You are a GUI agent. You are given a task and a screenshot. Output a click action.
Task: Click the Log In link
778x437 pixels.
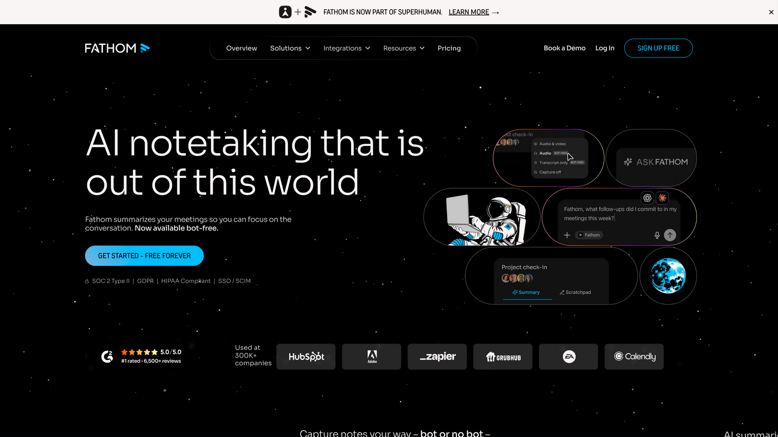[605, 48]
